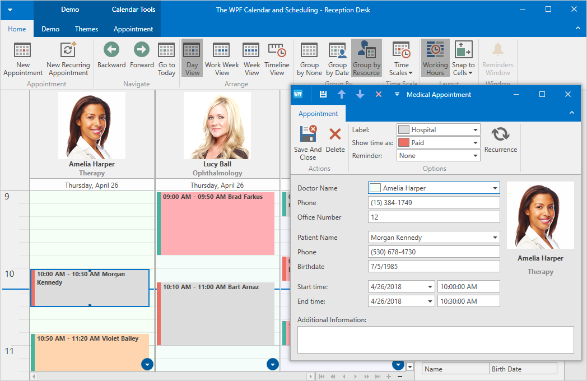The image size is (587, 381).
Task: Expand the Patient Name combo box
Action: pos(494,238)
